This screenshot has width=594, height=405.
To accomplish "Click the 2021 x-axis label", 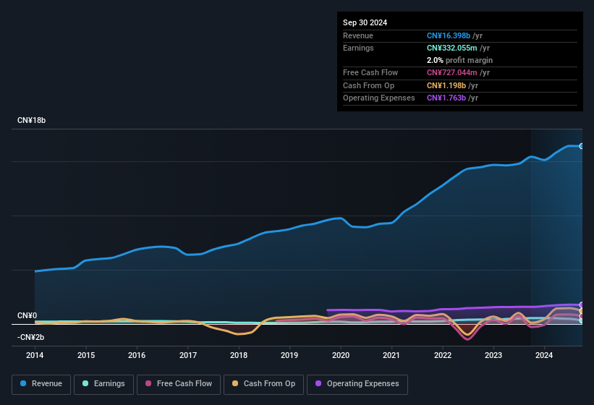I will pos(391,355).
